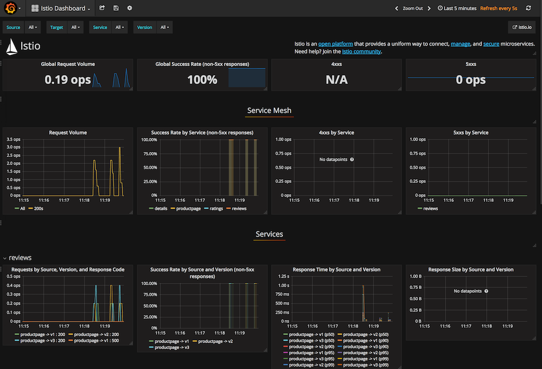Viewport: 542px width, 369px height.
Task: Follow the secure link
Action: [491, 44]
